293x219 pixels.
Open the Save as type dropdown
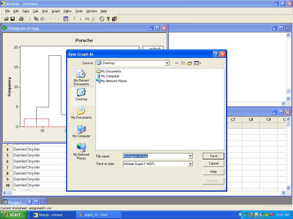(190, 164)
